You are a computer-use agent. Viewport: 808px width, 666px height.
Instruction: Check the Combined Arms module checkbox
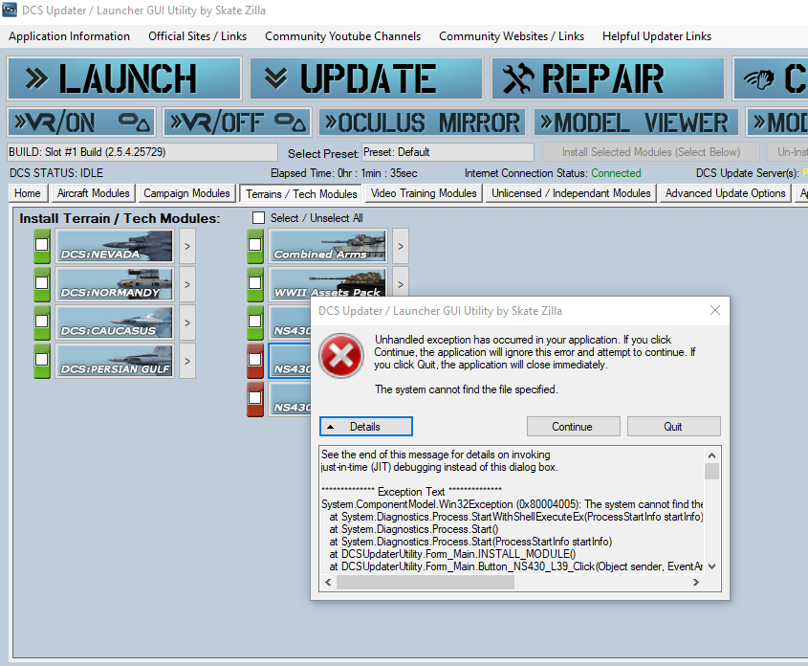(255, 245)
